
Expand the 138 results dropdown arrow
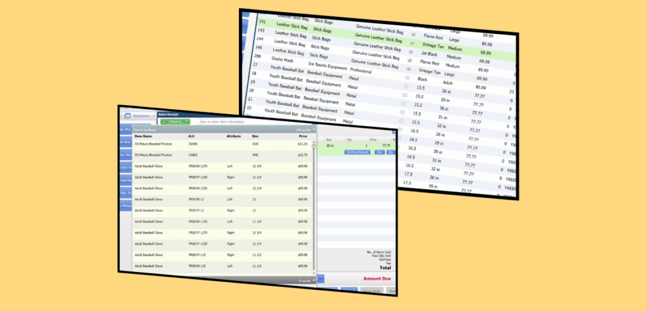pos(314,130)
